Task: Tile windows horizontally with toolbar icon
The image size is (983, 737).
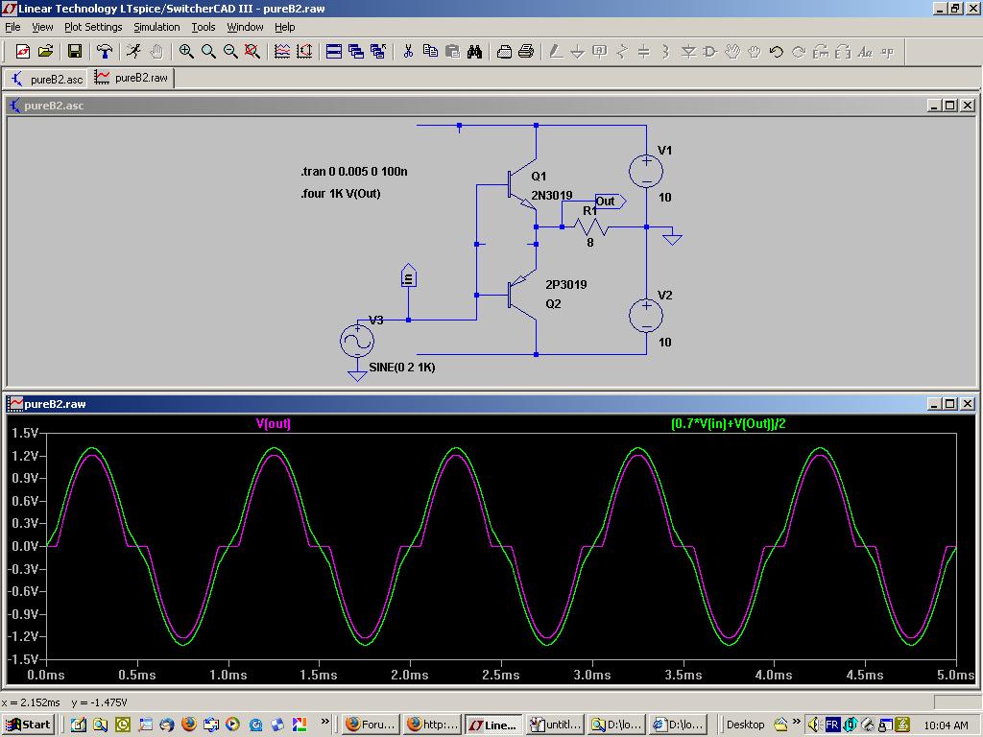Action: (334, 52)
